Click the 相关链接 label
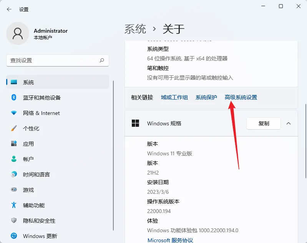Screen dimensions: 307x243 point(142,97)
